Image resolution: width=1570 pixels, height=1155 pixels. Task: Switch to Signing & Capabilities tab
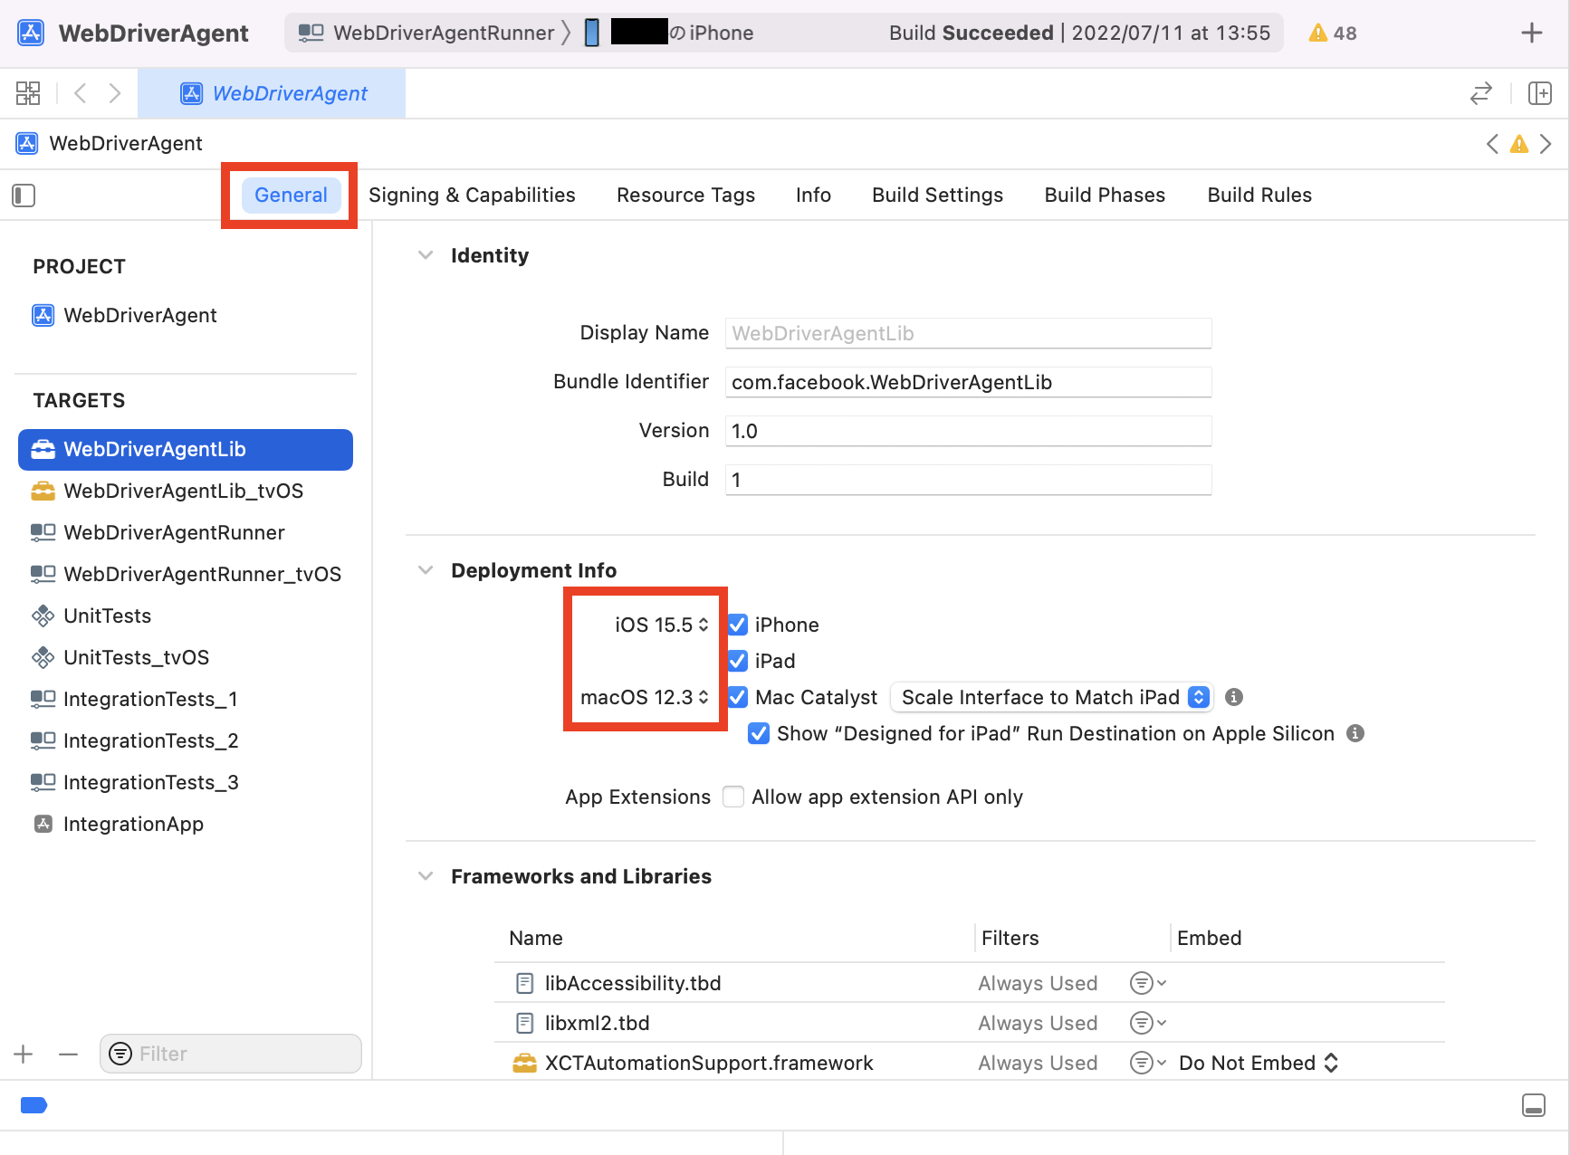(x=472, y=195)
